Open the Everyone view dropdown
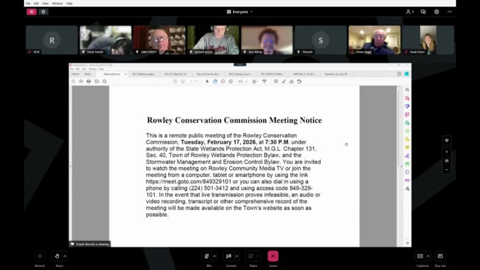This screenshot has height=270, width=480. 239,11
